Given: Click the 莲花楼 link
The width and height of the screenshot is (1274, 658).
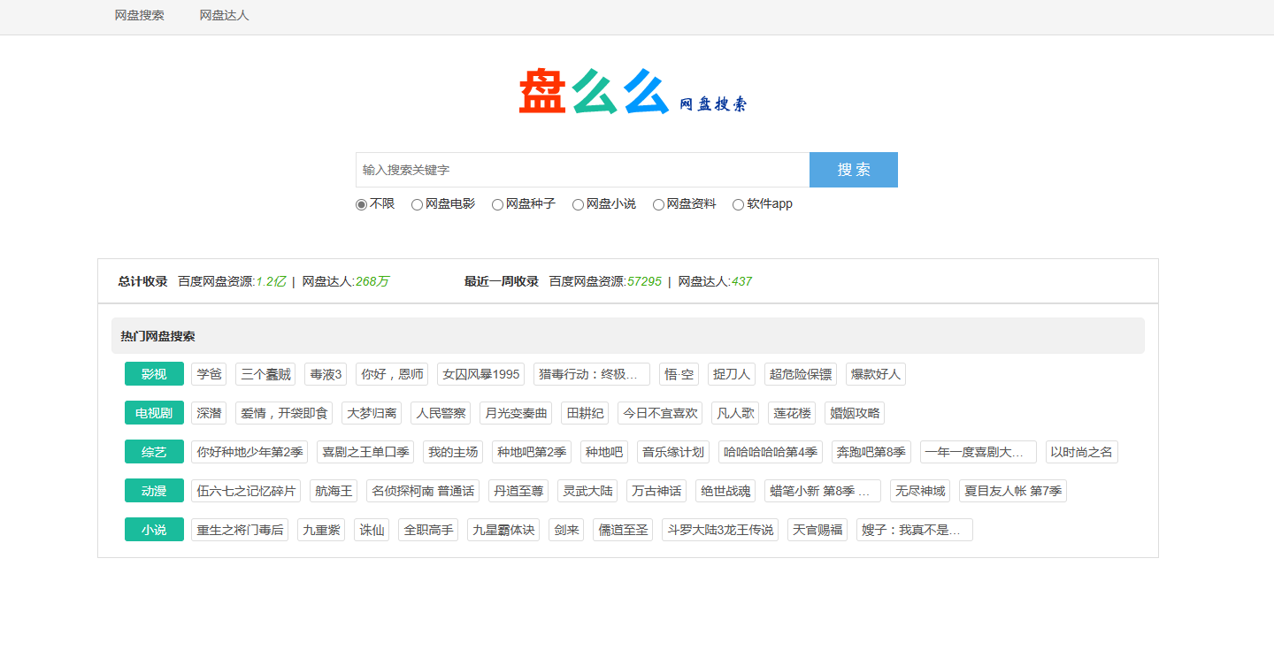Looking at the screenshot, I should point(792,413).
